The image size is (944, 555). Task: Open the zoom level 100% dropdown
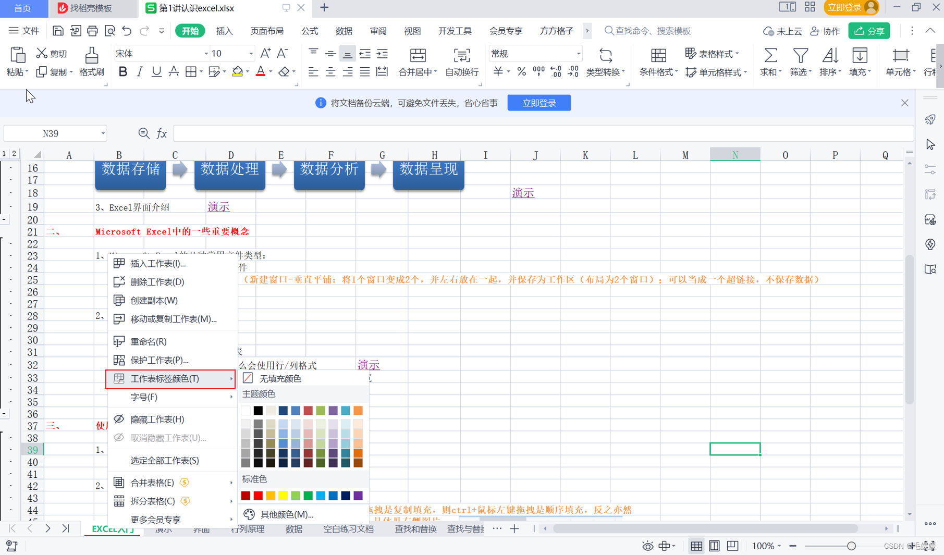pos(766,546)
